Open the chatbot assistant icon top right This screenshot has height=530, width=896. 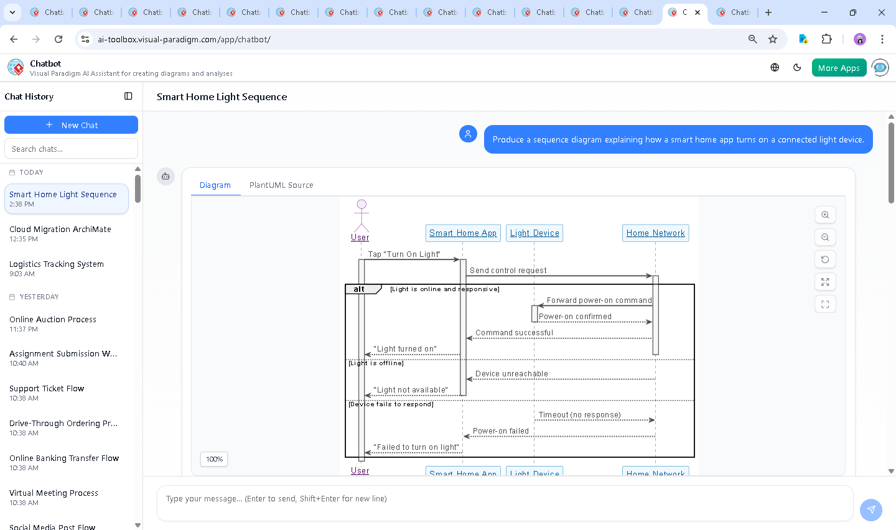[x=880, y=67]
